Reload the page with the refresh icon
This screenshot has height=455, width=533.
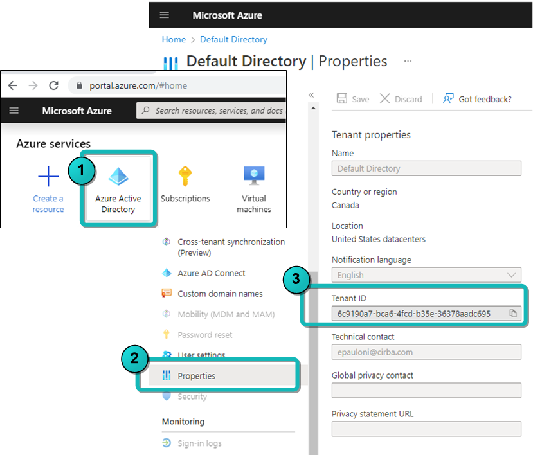(54, 85)
